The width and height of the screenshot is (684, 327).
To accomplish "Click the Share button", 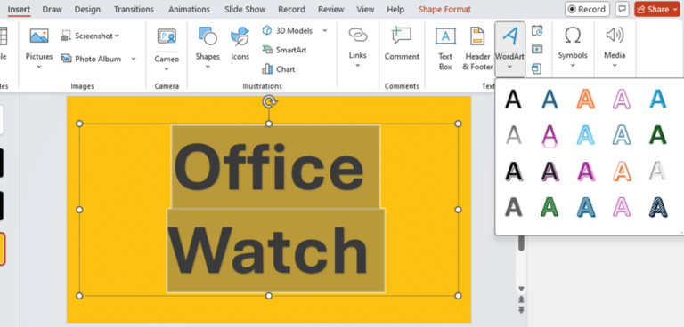I will tap(657, 9).
